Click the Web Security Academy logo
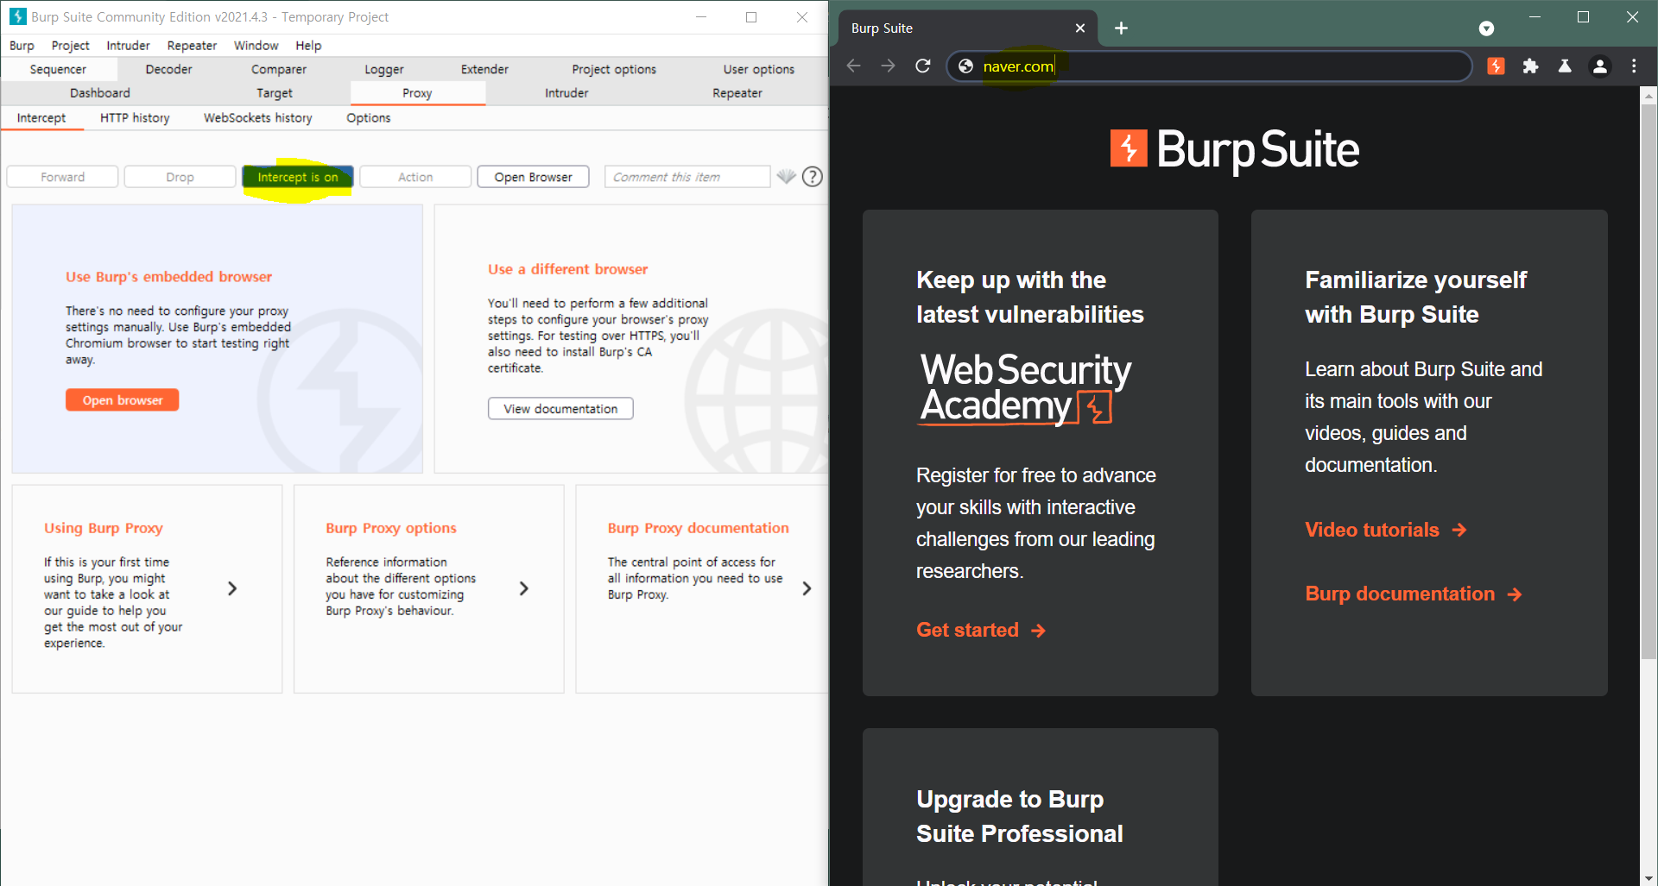 point(1026,388)
